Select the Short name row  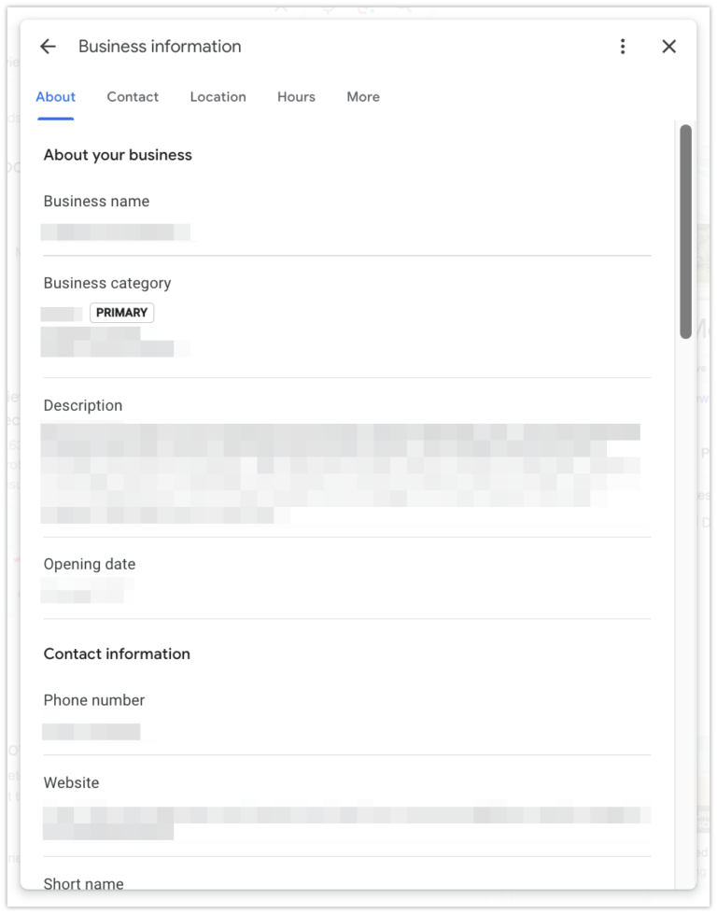[x=84, y=883]
